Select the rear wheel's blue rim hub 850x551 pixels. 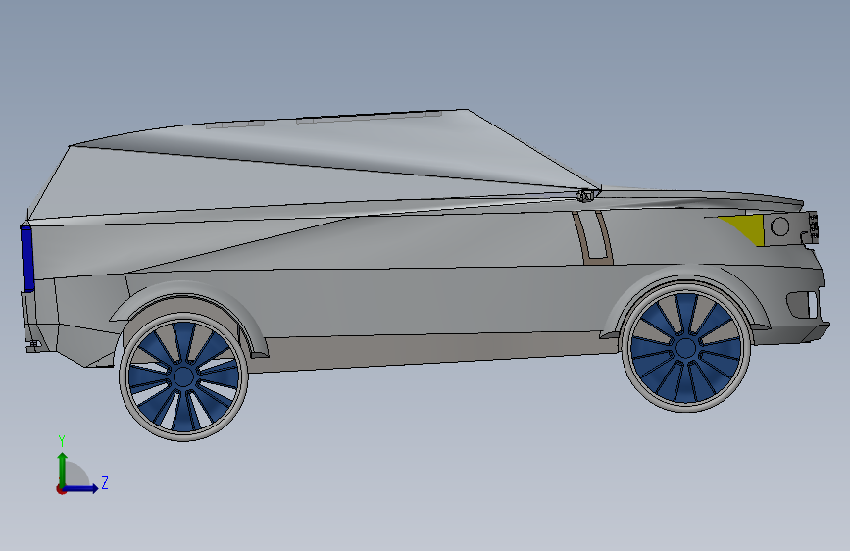pyautogui.click(x=183, y=376)
